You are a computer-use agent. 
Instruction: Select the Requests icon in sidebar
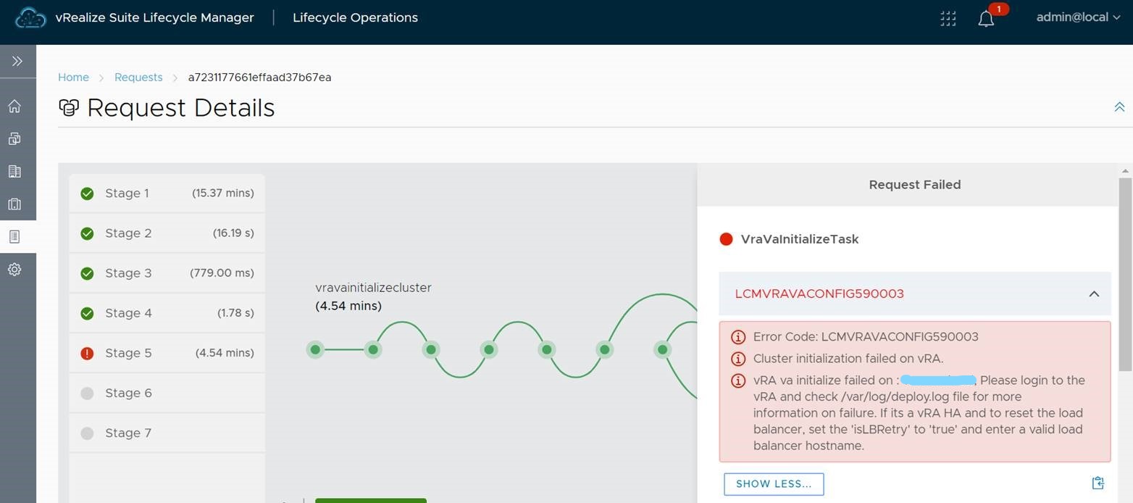pos(14,237)
